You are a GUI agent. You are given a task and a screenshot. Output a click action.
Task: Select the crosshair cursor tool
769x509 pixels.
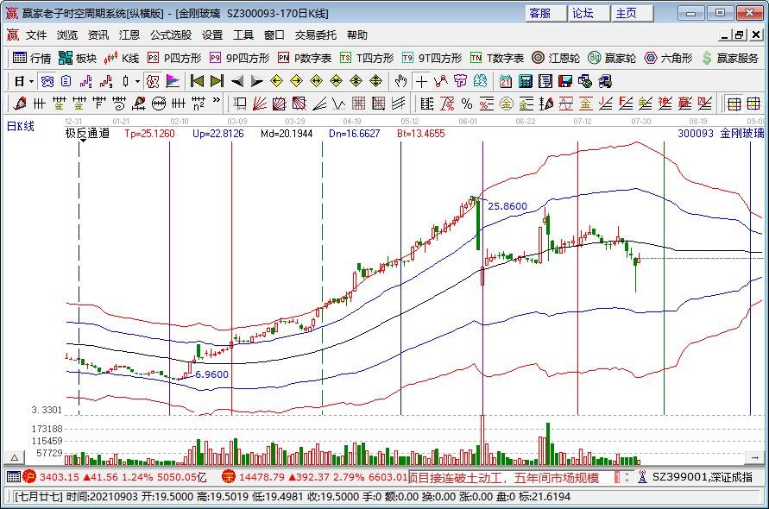click(x=421, y=81)
